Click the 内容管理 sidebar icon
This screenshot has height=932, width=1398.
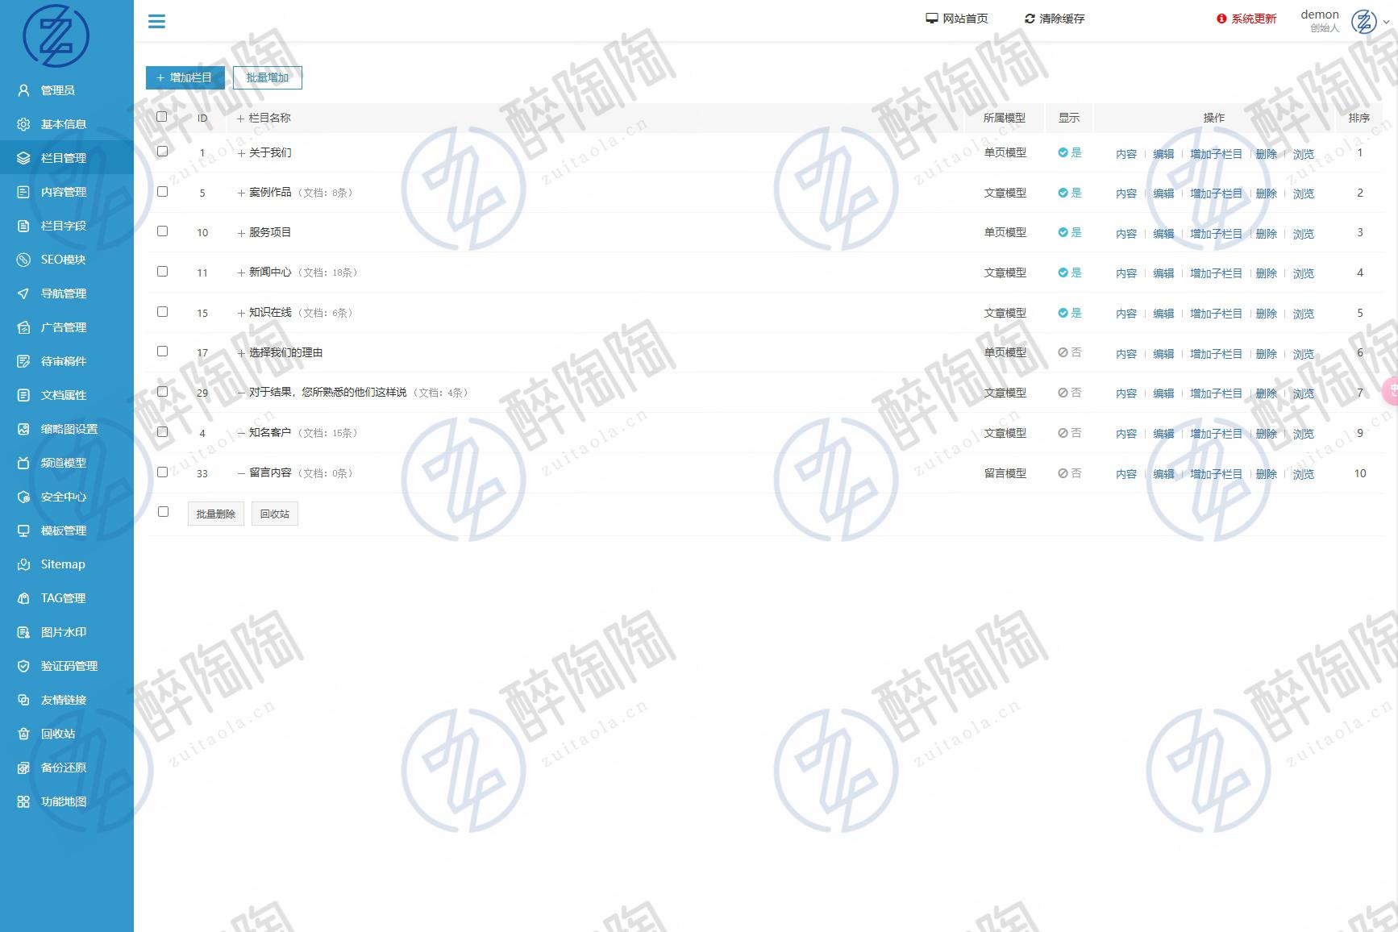[x=23, y=192]
